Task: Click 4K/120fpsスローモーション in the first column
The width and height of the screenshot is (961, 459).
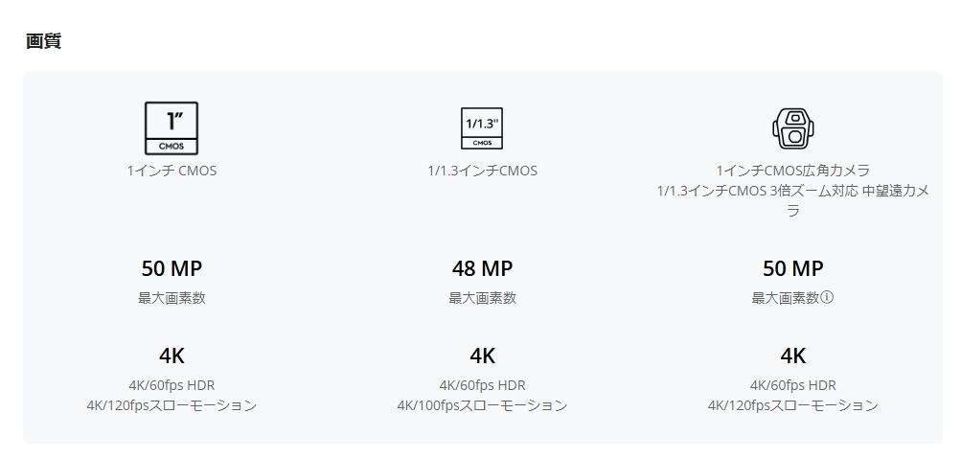Action: click(172, 405)
